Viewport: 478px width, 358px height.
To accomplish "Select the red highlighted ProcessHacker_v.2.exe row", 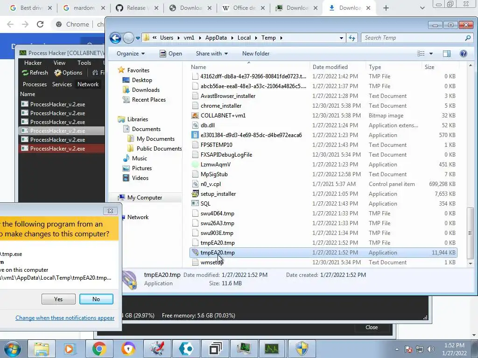I will tap(62, 149).
